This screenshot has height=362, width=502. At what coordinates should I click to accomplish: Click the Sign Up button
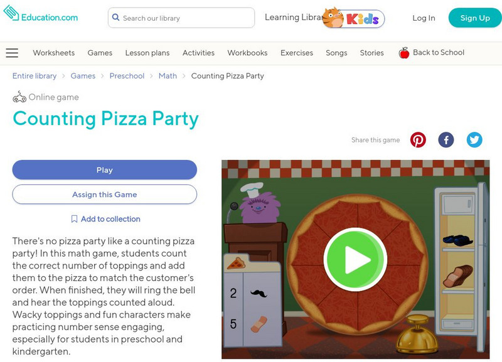[x=475, y=18]
